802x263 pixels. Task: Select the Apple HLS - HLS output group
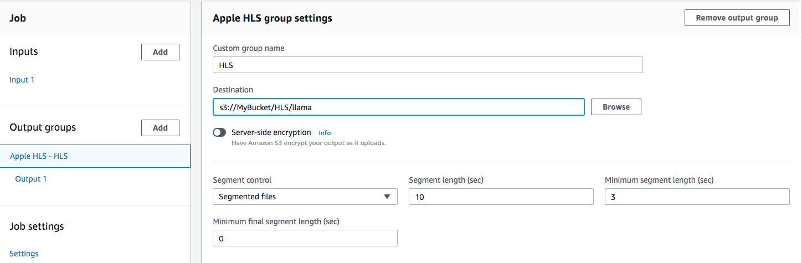click(95, 156)
